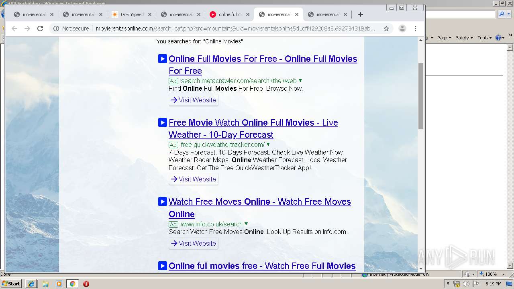This screenshot has height=289, width=514.
Task: Expand the www.info.co.uk ad dropdown arrow
Action: pyautogui.click(x=246, y=224)
